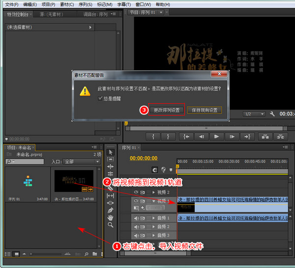Viewport: 295px width, 268px height.
Task: Click Set In Point button in program monitor
Action: pos(153,137)
